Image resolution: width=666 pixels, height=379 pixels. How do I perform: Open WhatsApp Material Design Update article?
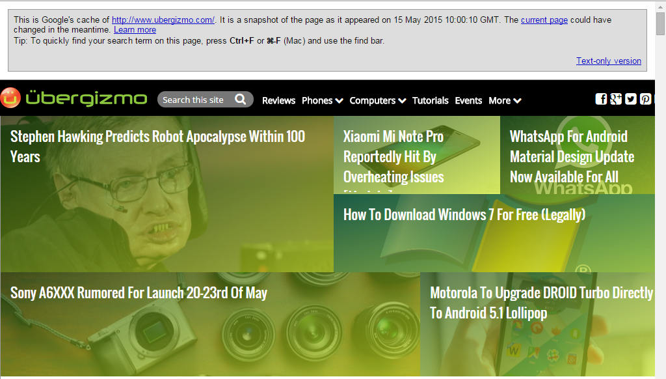(x=572, y=156)
